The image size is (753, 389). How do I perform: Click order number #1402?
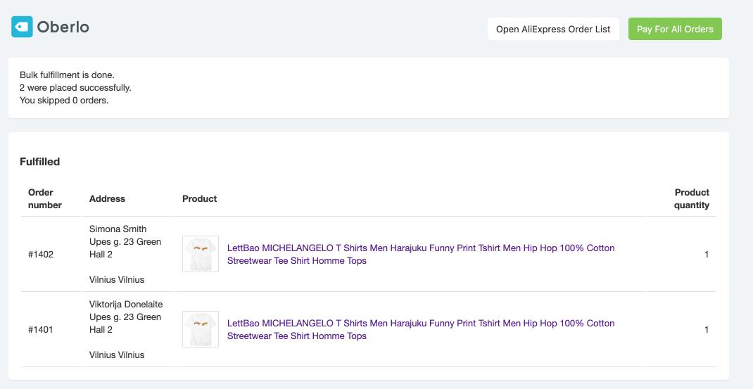point(41,254)
